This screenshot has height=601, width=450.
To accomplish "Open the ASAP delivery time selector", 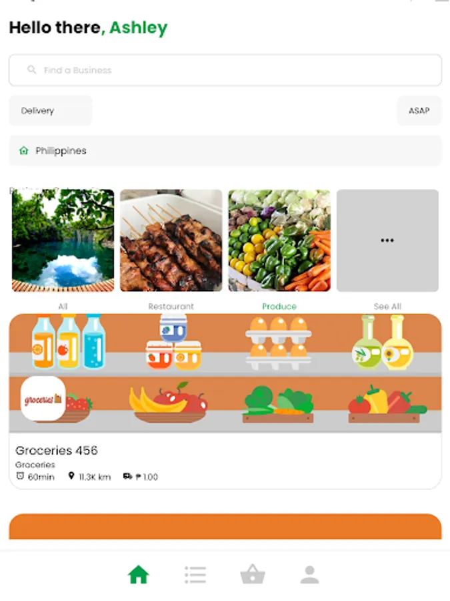I will pos(419,111).
